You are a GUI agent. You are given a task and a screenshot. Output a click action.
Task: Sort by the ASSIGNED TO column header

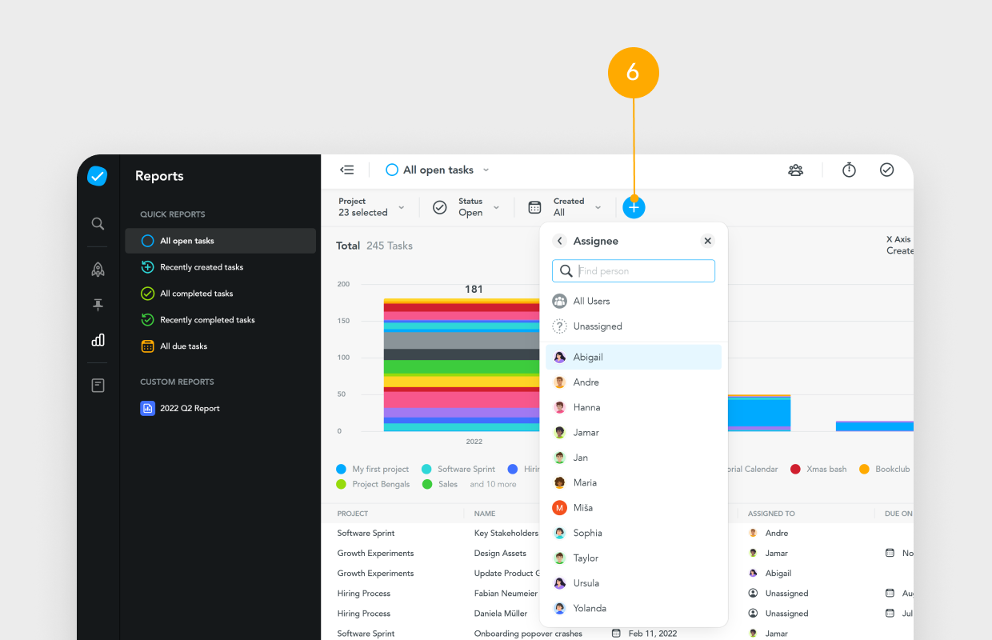[x=771, y=514]
